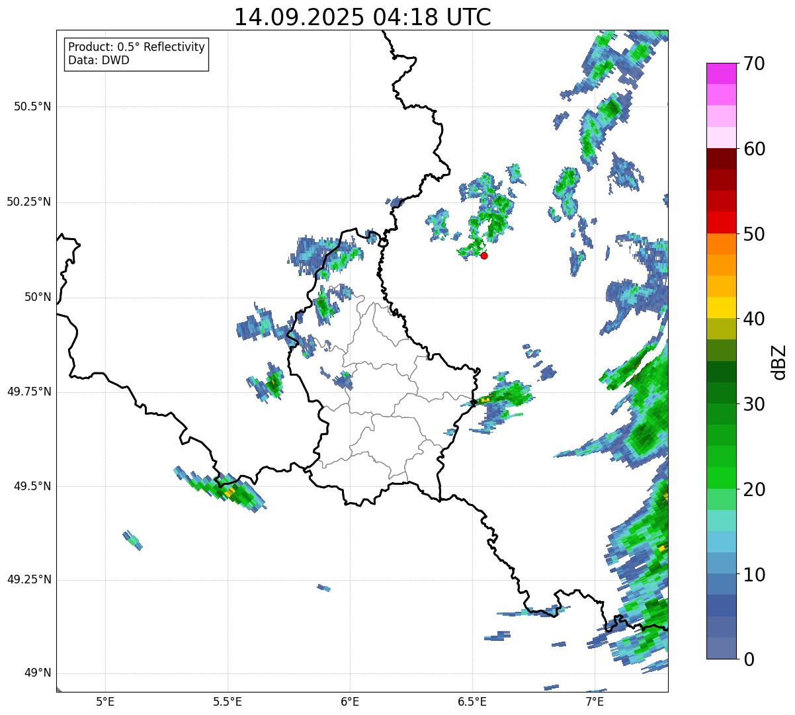
Task: Click the 49.25°N latitude label
Action: tap(29, 579)
